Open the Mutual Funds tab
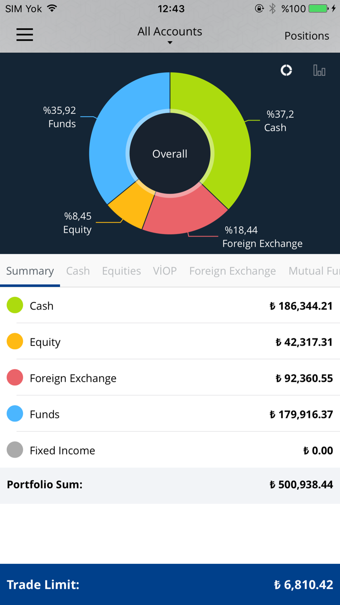This screenshot has height=605, width=340. pos(314,271)
